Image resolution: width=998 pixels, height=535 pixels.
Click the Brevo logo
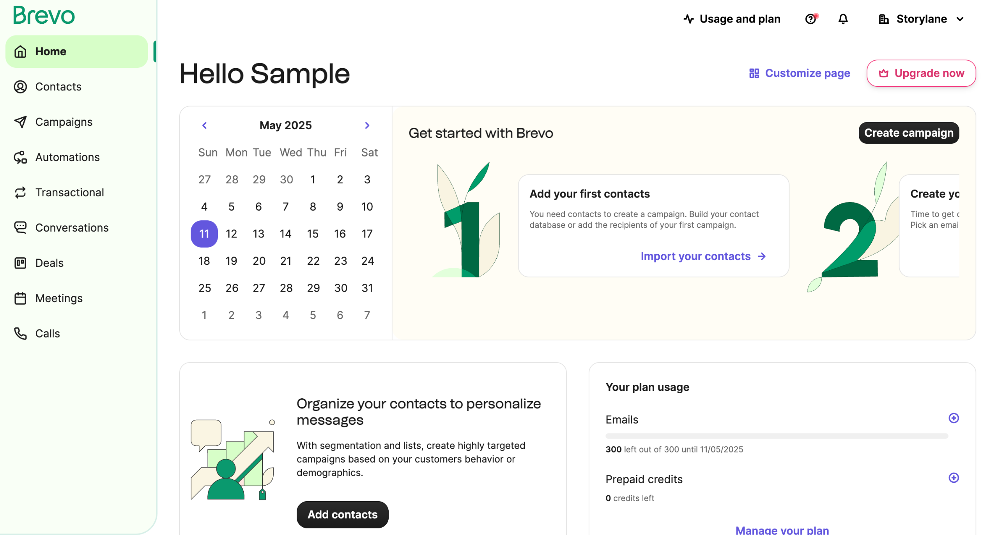click(44, 16)
